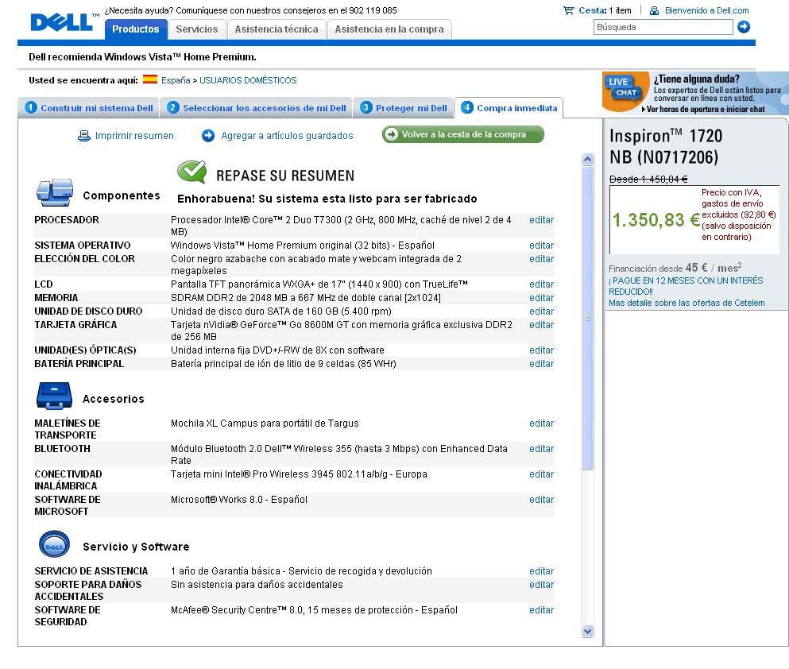Edit the LCD selection

coord(541,284)
